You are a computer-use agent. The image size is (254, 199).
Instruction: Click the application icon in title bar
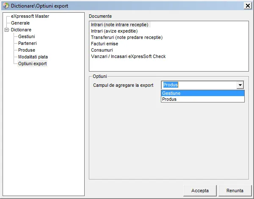(x=6, y=6)
